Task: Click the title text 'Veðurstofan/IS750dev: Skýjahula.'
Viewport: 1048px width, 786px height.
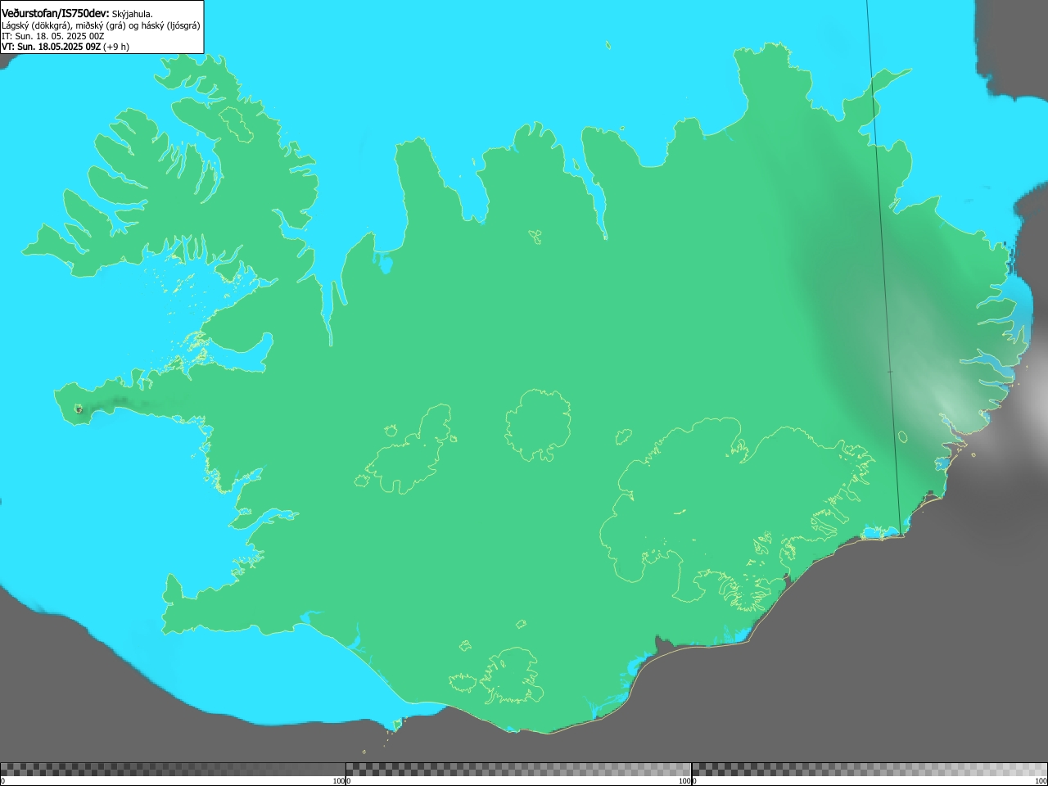Action: pyautogui.click(x=77, y=14)
